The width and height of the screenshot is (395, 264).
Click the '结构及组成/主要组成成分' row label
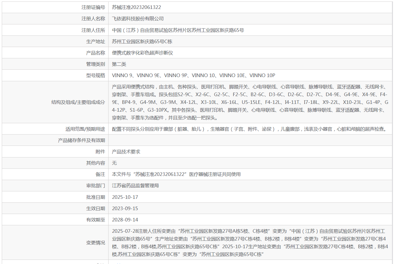point(78,102)
